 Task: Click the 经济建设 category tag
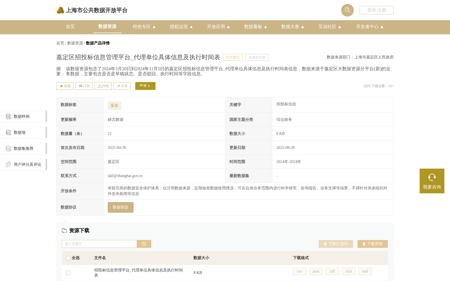pyautogui.click(x=233, y=57)
